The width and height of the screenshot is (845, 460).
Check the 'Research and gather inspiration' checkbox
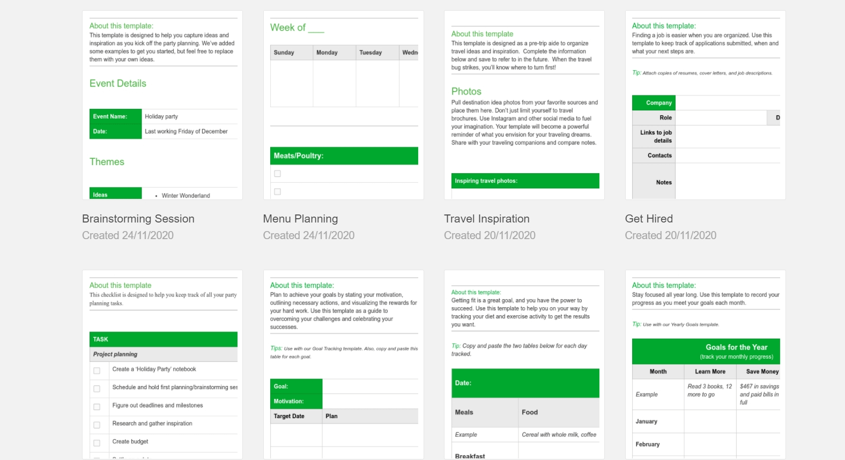tap(98, 424)
